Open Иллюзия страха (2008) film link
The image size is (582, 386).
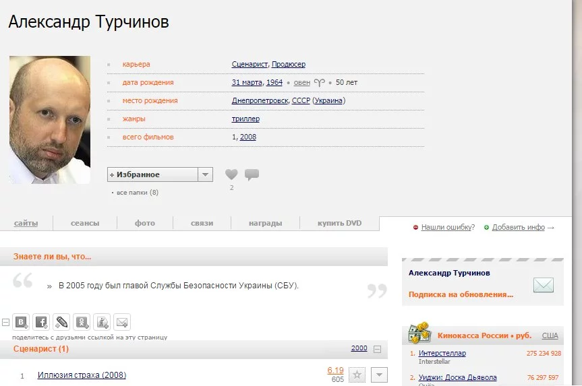point(82,375)
